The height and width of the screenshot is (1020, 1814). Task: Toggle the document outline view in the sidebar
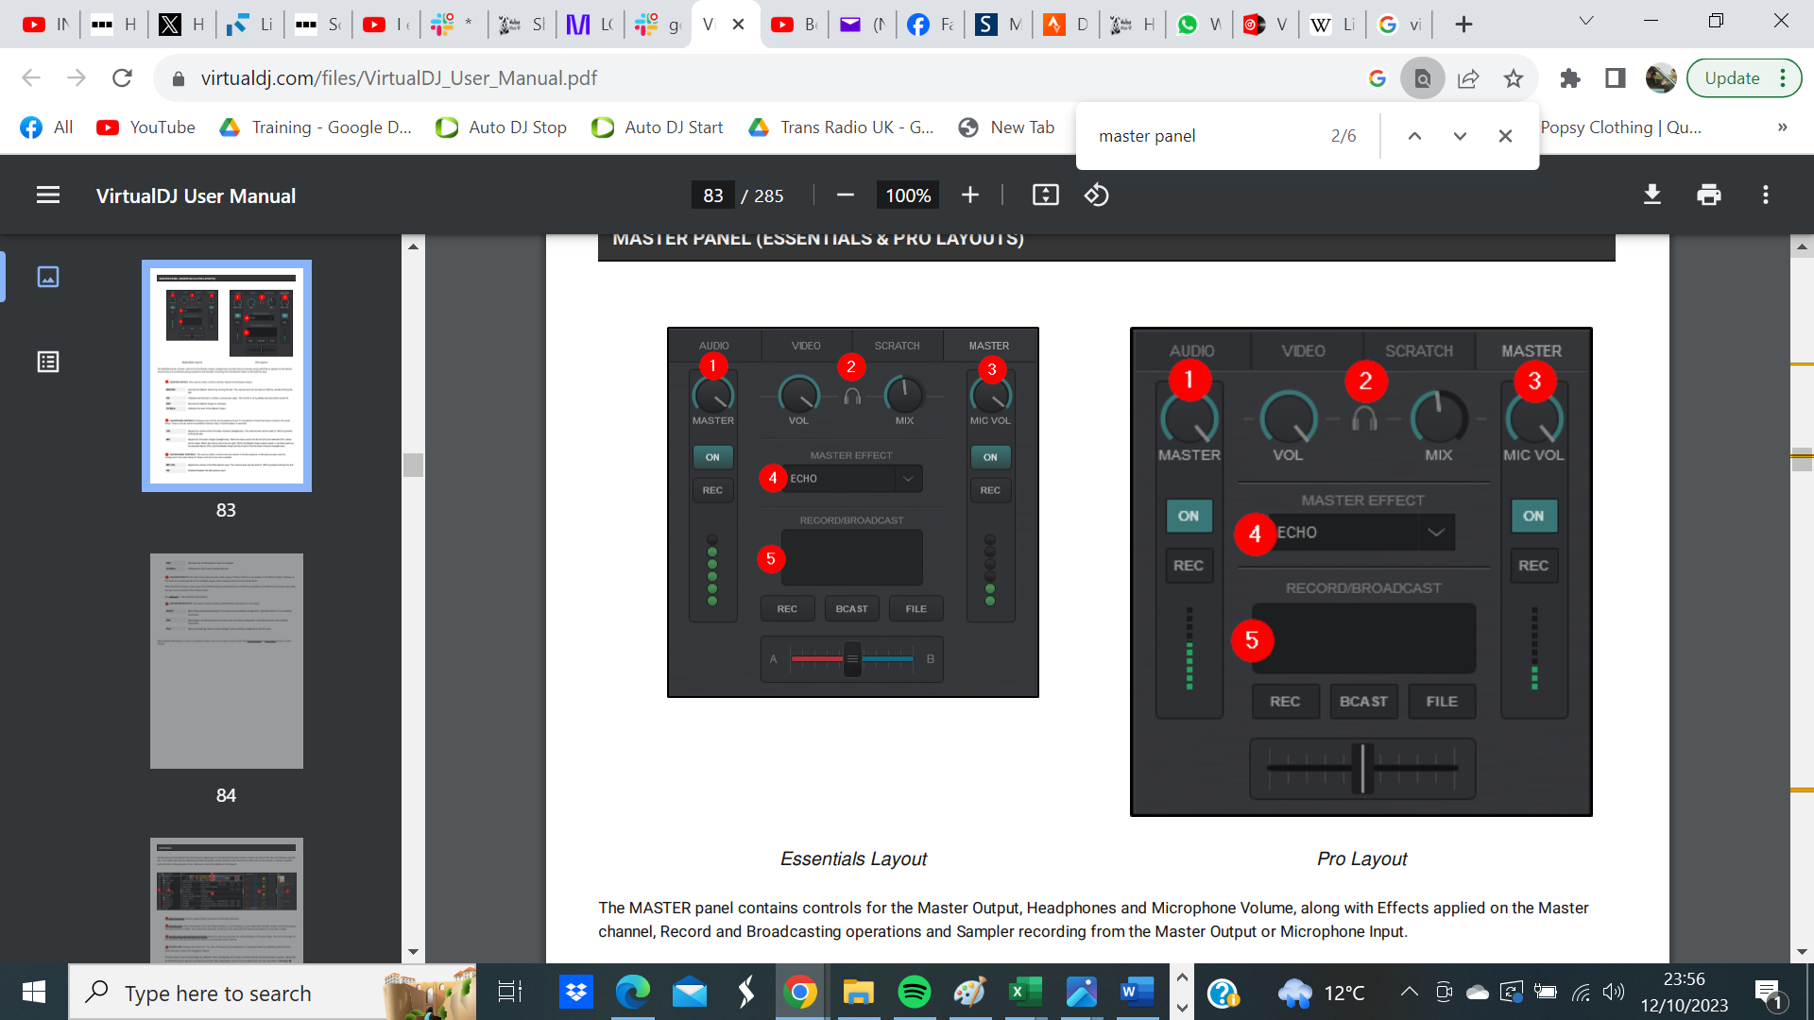[47, 362]
